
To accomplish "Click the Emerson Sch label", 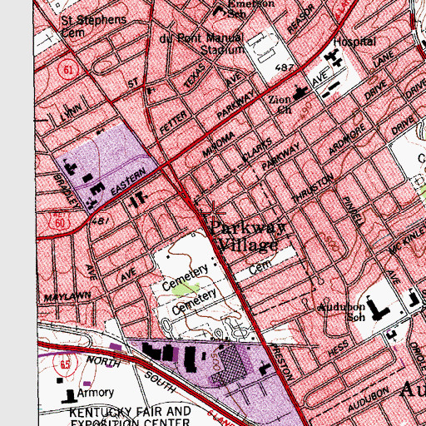I will 250,8.
